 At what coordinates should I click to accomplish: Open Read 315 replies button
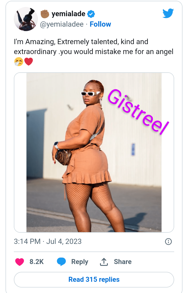click(x=94, y=279)
